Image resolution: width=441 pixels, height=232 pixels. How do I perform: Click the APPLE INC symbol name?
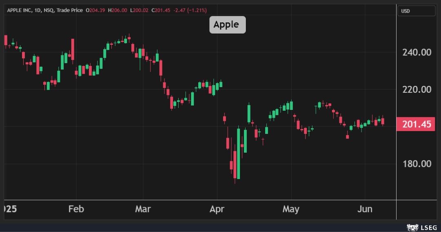point(20,10)
